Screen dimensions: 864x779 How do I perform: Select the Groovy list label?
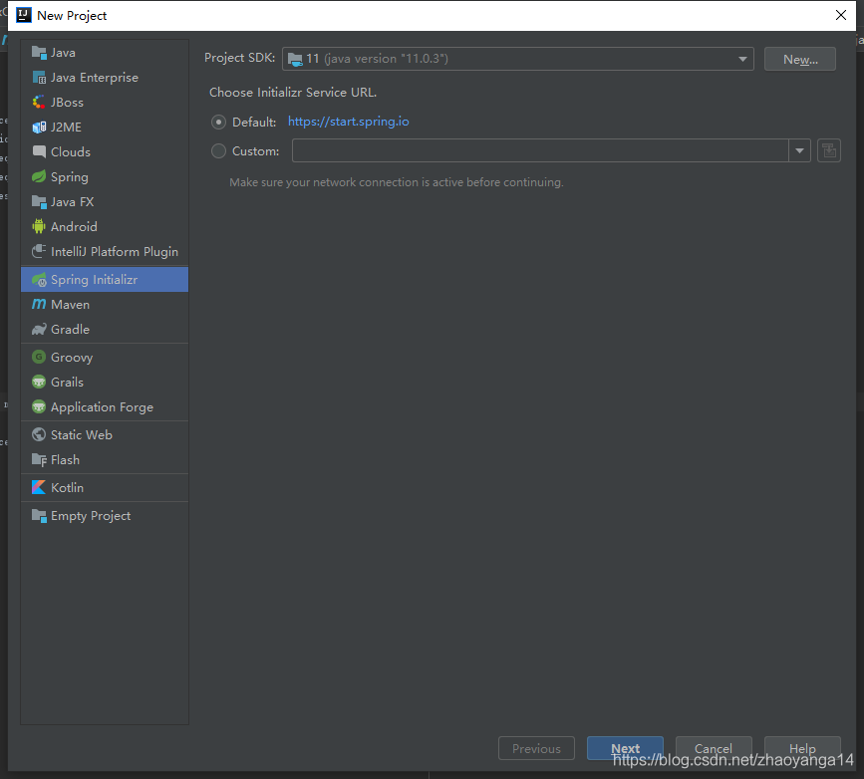click(72, 358)
